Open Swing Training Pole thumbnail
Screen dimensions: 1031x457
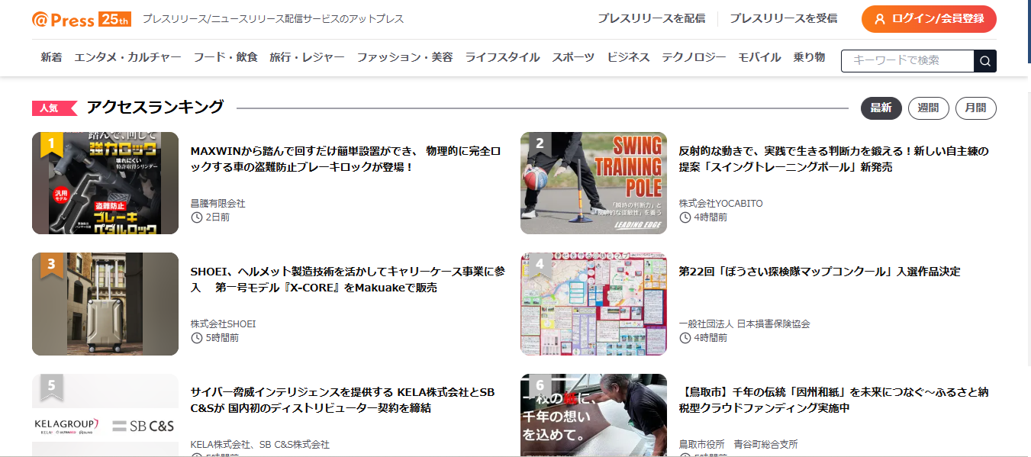[594, 183]
